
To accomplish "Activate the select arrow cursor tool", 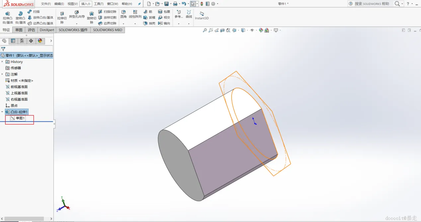I will pyautogui.click(x=193, y=4).
